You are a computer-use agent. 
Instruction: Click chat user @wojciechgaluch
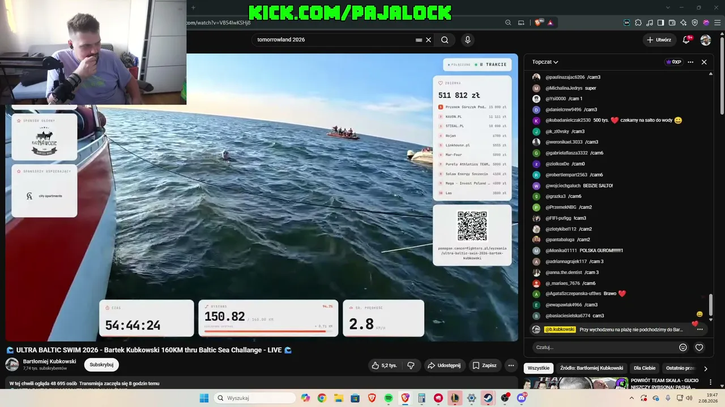(563, 185)
